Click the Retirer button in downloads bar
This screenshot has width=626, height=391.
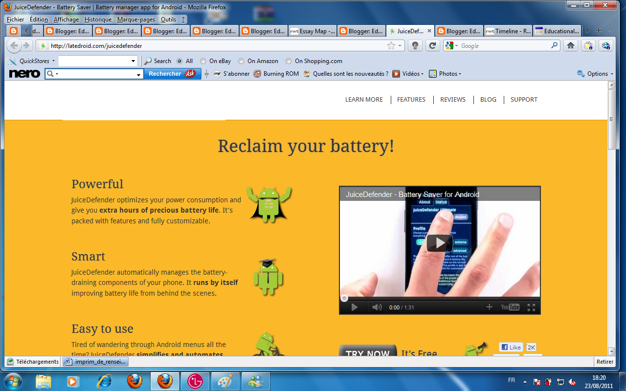[604, 362]
